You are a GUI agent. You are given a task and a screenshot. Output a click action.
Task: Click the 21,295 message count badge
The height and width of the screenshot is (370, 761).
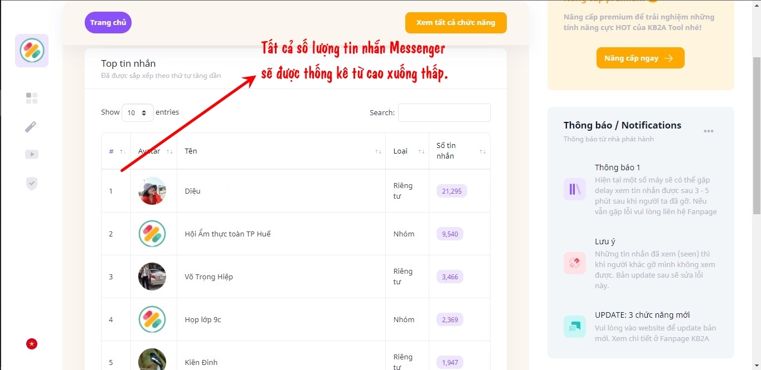click(452, 191)
